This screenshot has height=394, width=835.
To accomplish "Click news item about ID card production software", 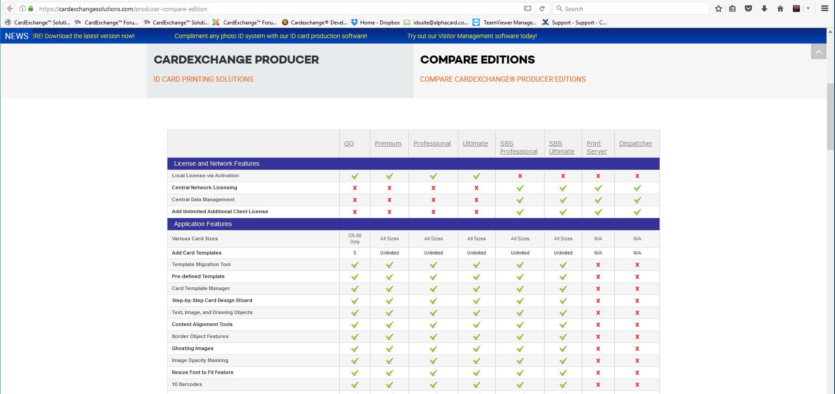I will pyautogui.click(x=271, y=36).
